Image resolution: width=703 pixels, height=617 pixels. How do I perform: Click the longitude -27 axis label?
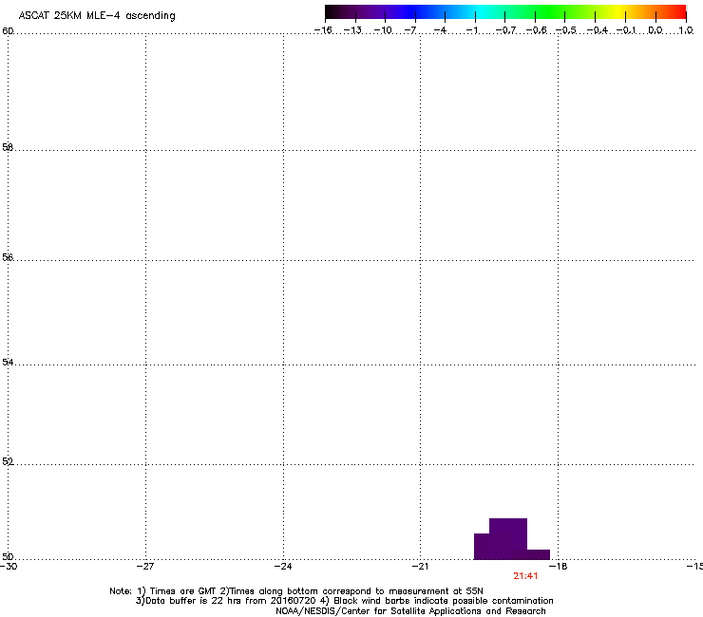point(145,567)
